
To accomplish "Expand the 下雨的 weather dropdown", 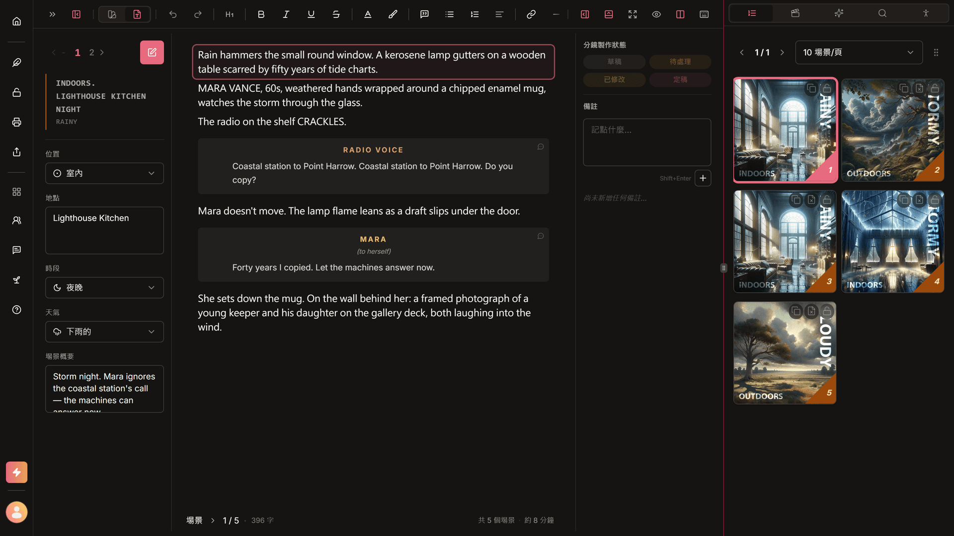I will (104, 332).
